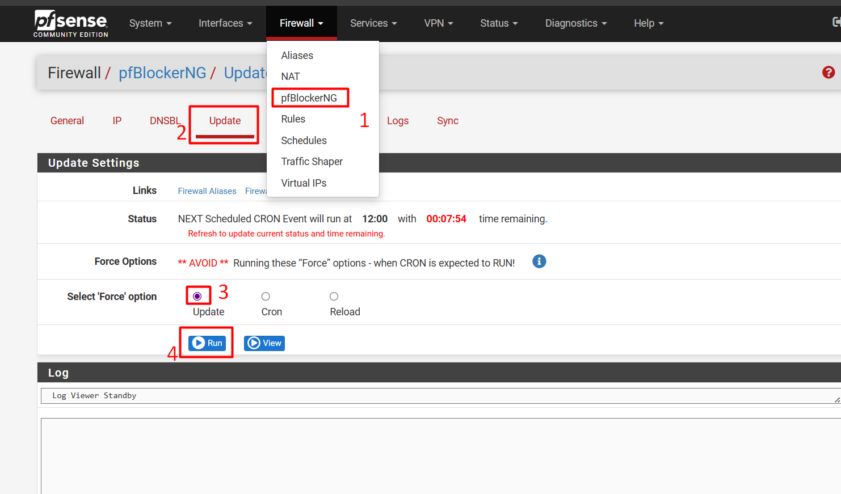The height and width of the screenshot is (494, 841).
Task: Click the blue info icon beside Force Options
Action: [x=539, y=261]
